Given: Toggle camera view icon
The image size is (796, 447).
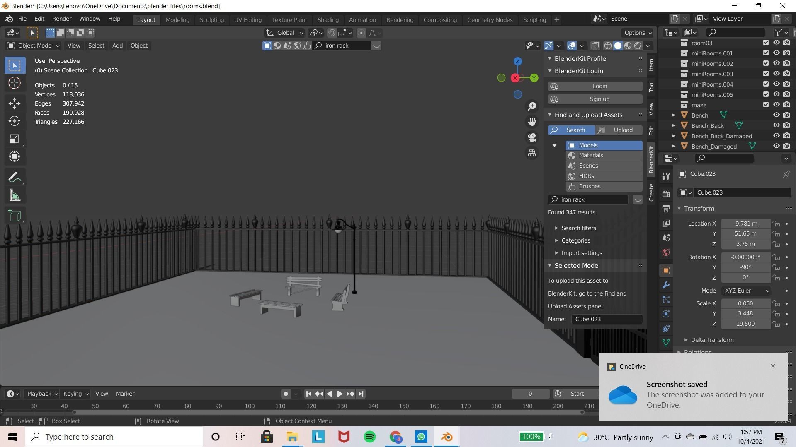Looking at the screenshot, I should [532, 137].
